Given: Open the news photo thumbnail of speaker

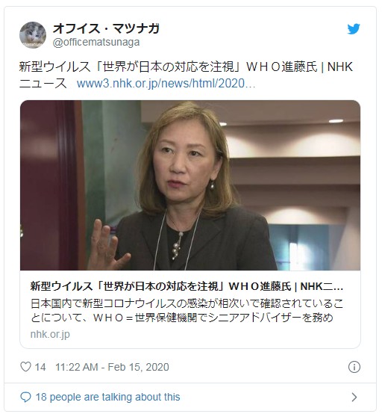Looking at the screenshot, I should coord(190,185).
